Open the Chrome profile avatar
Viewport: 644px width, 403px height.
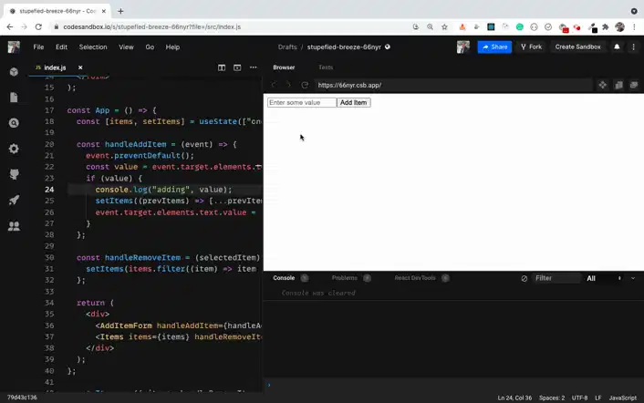click(x=619, y=26)
